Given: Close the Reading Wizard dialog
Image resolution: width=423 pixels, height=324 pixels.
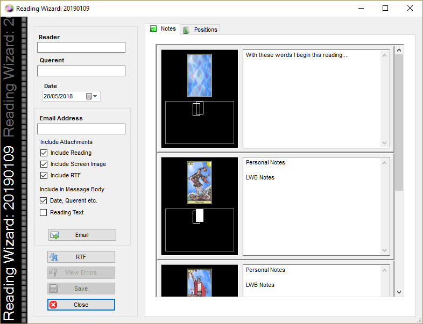Looking at the screenshot, I should pos(81,305).
